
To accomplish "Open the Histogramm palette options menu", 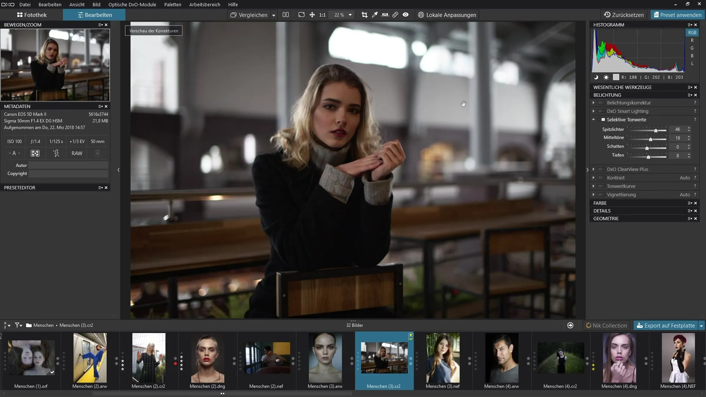I will click(x=690, y=25).
